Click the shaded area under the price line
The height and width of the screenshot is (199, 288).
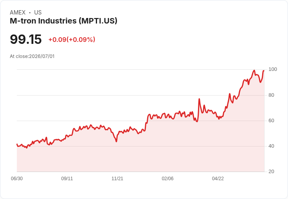140,153
